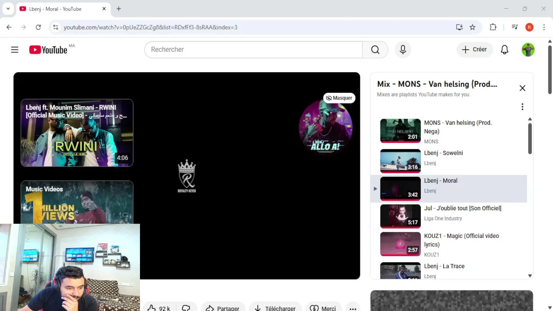Open the Chrome profile R avatar

[529, 27]
